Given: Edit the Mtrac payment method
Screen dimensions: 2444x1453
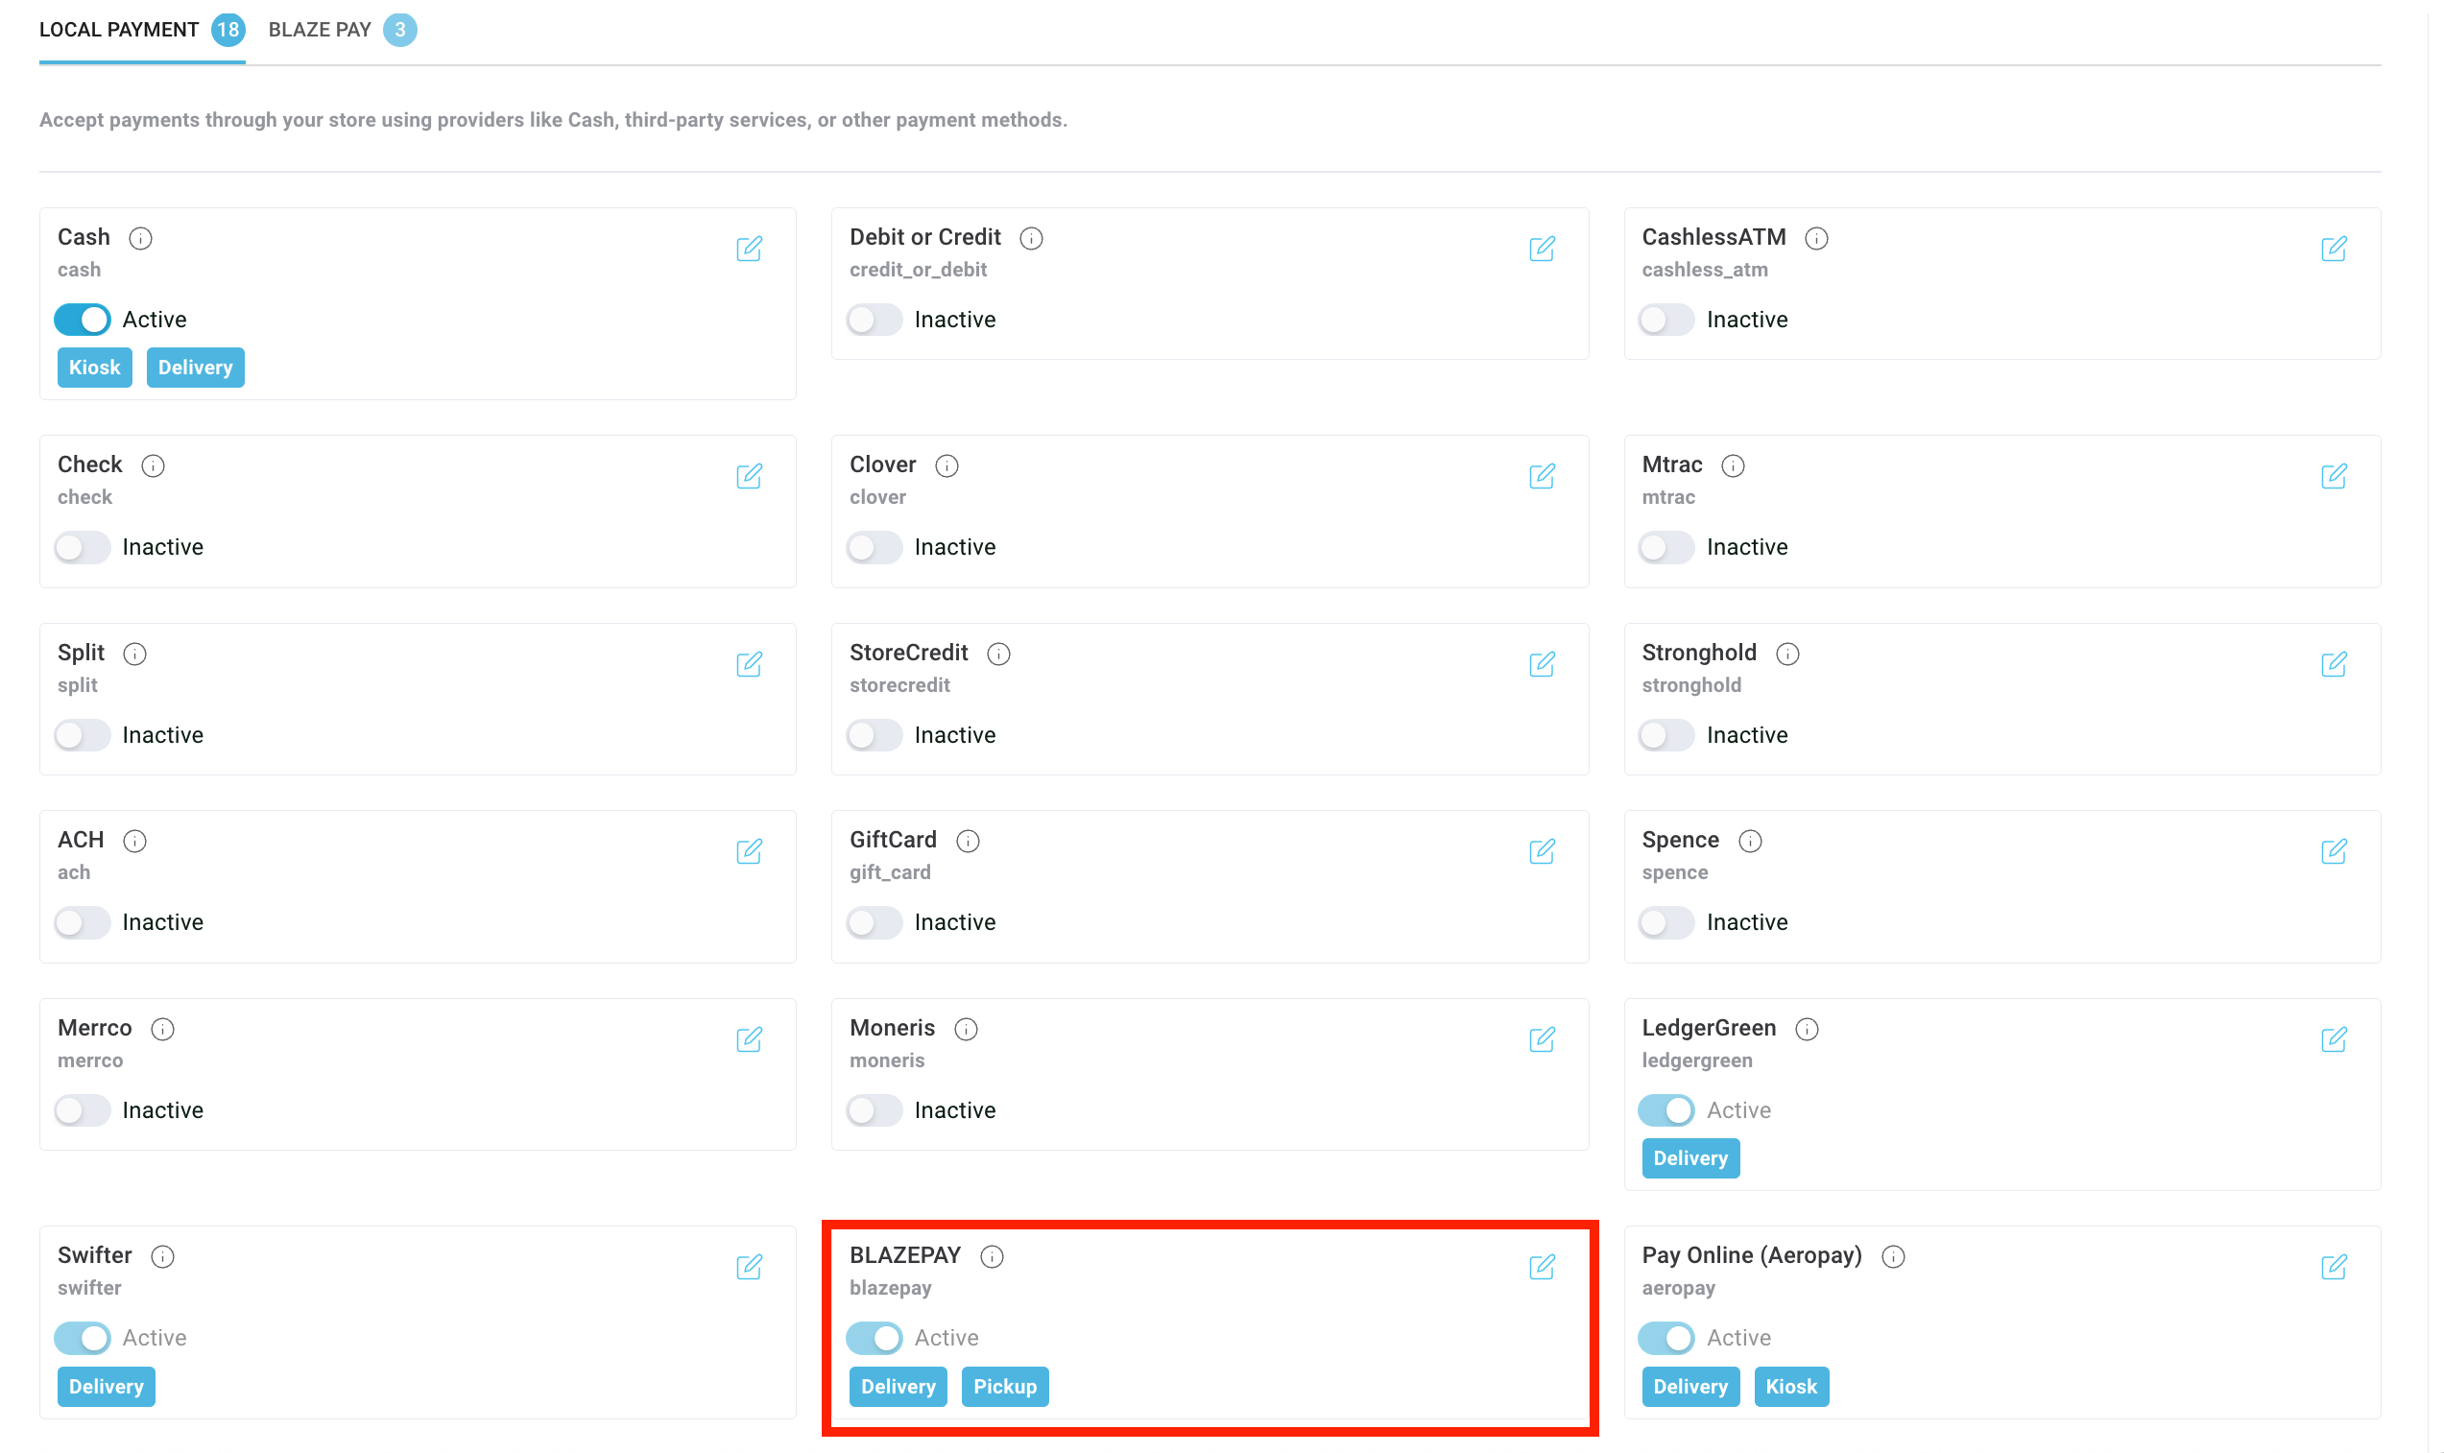Looking at the screenshot, I should (x=2334, y=476).
